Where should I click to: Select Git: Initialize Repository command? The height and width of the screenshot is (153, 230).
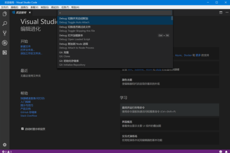[115, 63]
